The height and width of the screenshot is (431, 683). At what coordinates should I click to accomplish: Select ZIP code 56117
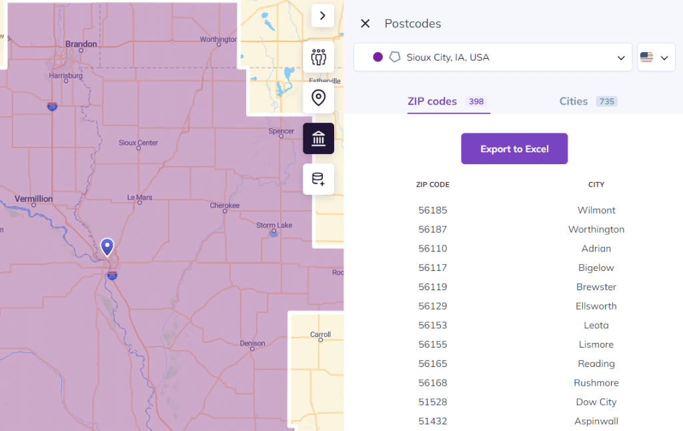click(432, 268)
